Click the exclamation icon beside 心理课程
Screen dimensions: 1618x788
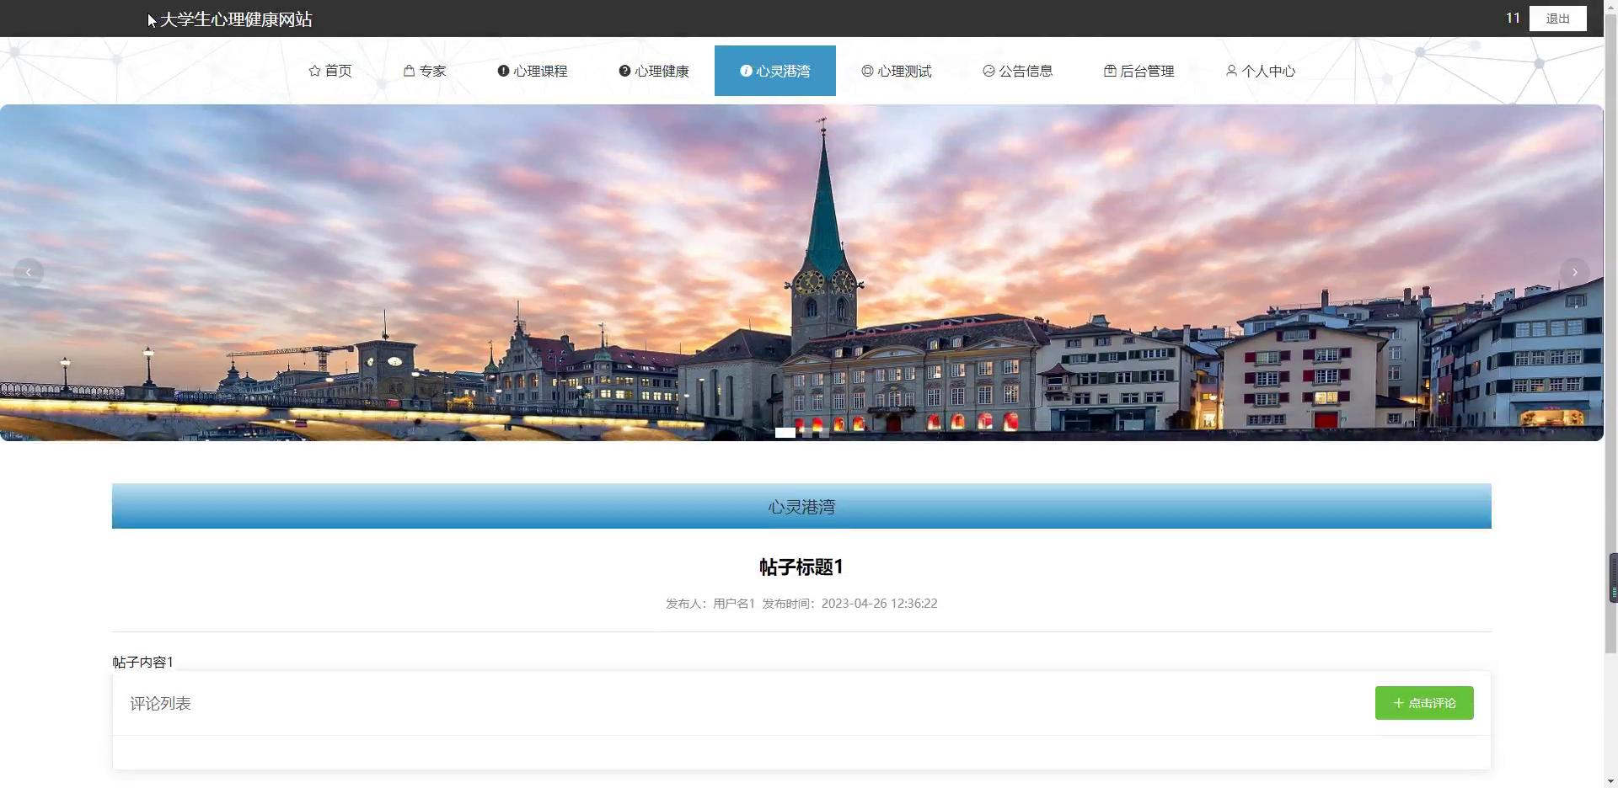pos(503,71)
